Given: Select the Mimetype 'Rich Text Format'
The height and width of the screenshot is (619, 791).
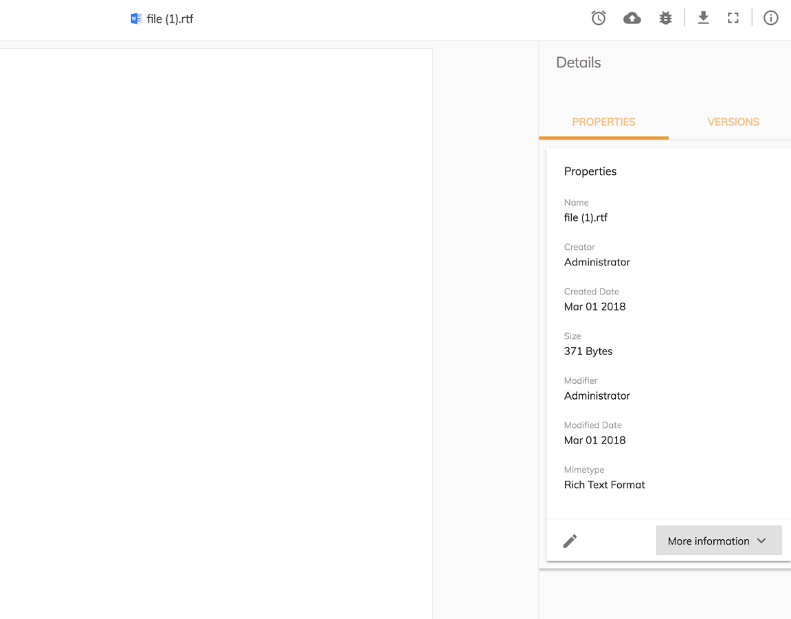Looking at the screenshot, I should [x=604, y=485].
